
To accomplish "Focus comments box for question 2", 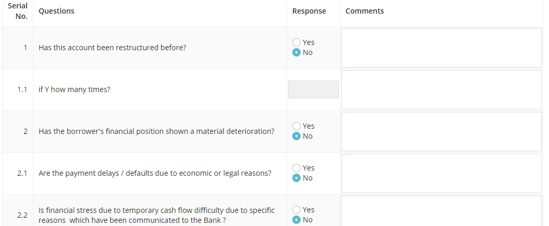I will (x=441, y=131).
